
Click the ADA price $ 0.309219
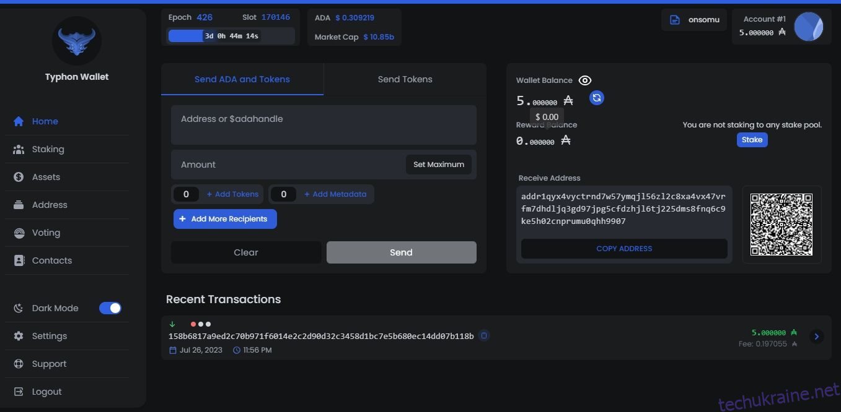click(x=355, y=18)
